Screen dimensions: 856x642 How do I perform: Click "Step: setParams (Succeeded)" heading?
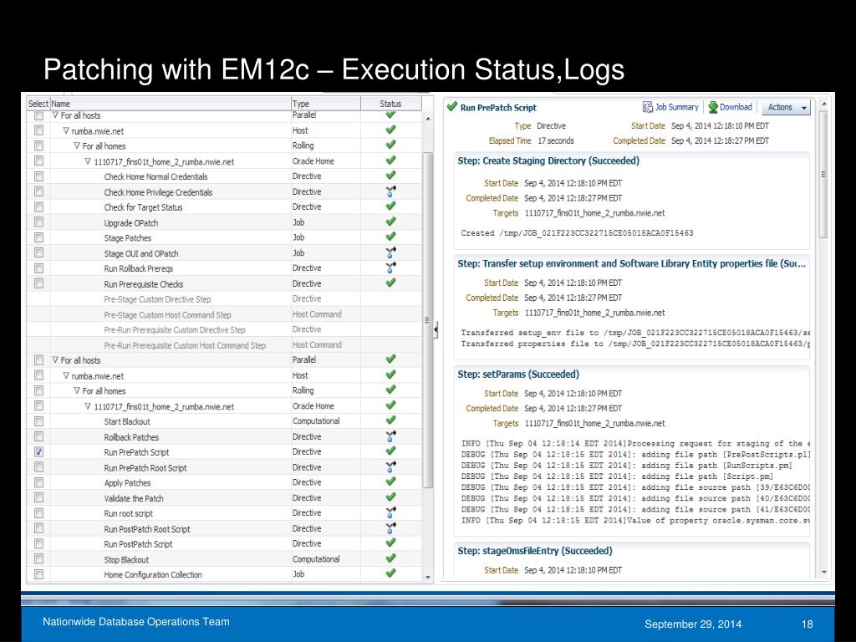[518, 374]
